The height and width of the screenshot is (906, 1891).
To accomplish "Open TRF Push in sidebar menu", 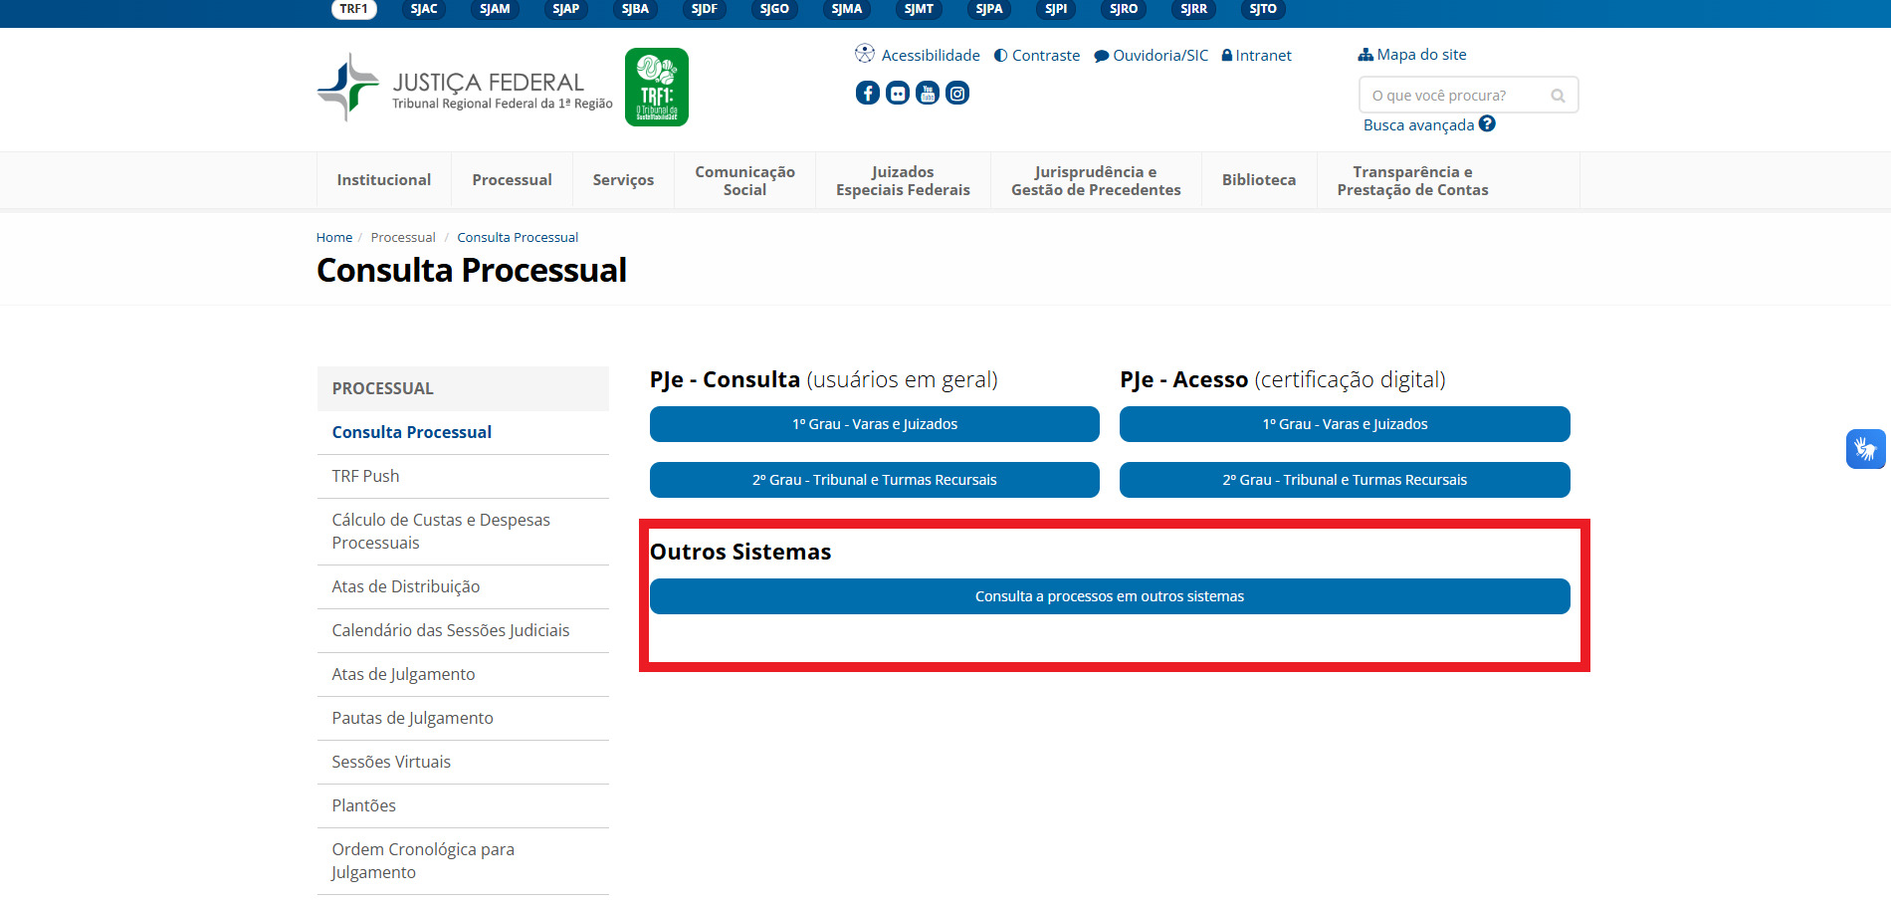I will point(365,476).
